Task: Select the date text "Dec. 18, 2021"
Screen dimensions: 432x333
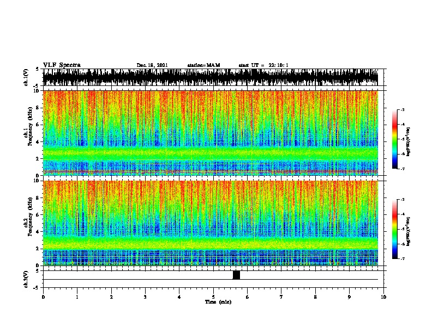Action: tap(152, 65)
